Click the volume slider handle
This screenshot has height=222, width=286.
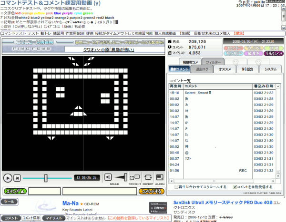[126, 177]
